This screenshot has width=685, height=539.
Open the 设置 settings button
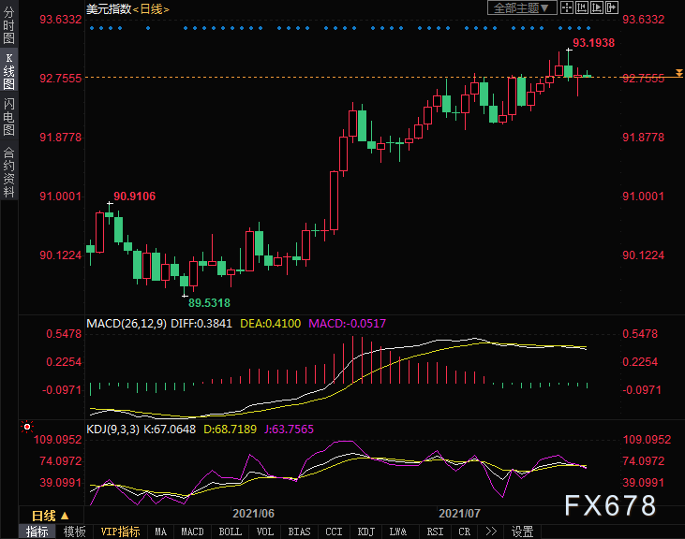pos(523,532)
